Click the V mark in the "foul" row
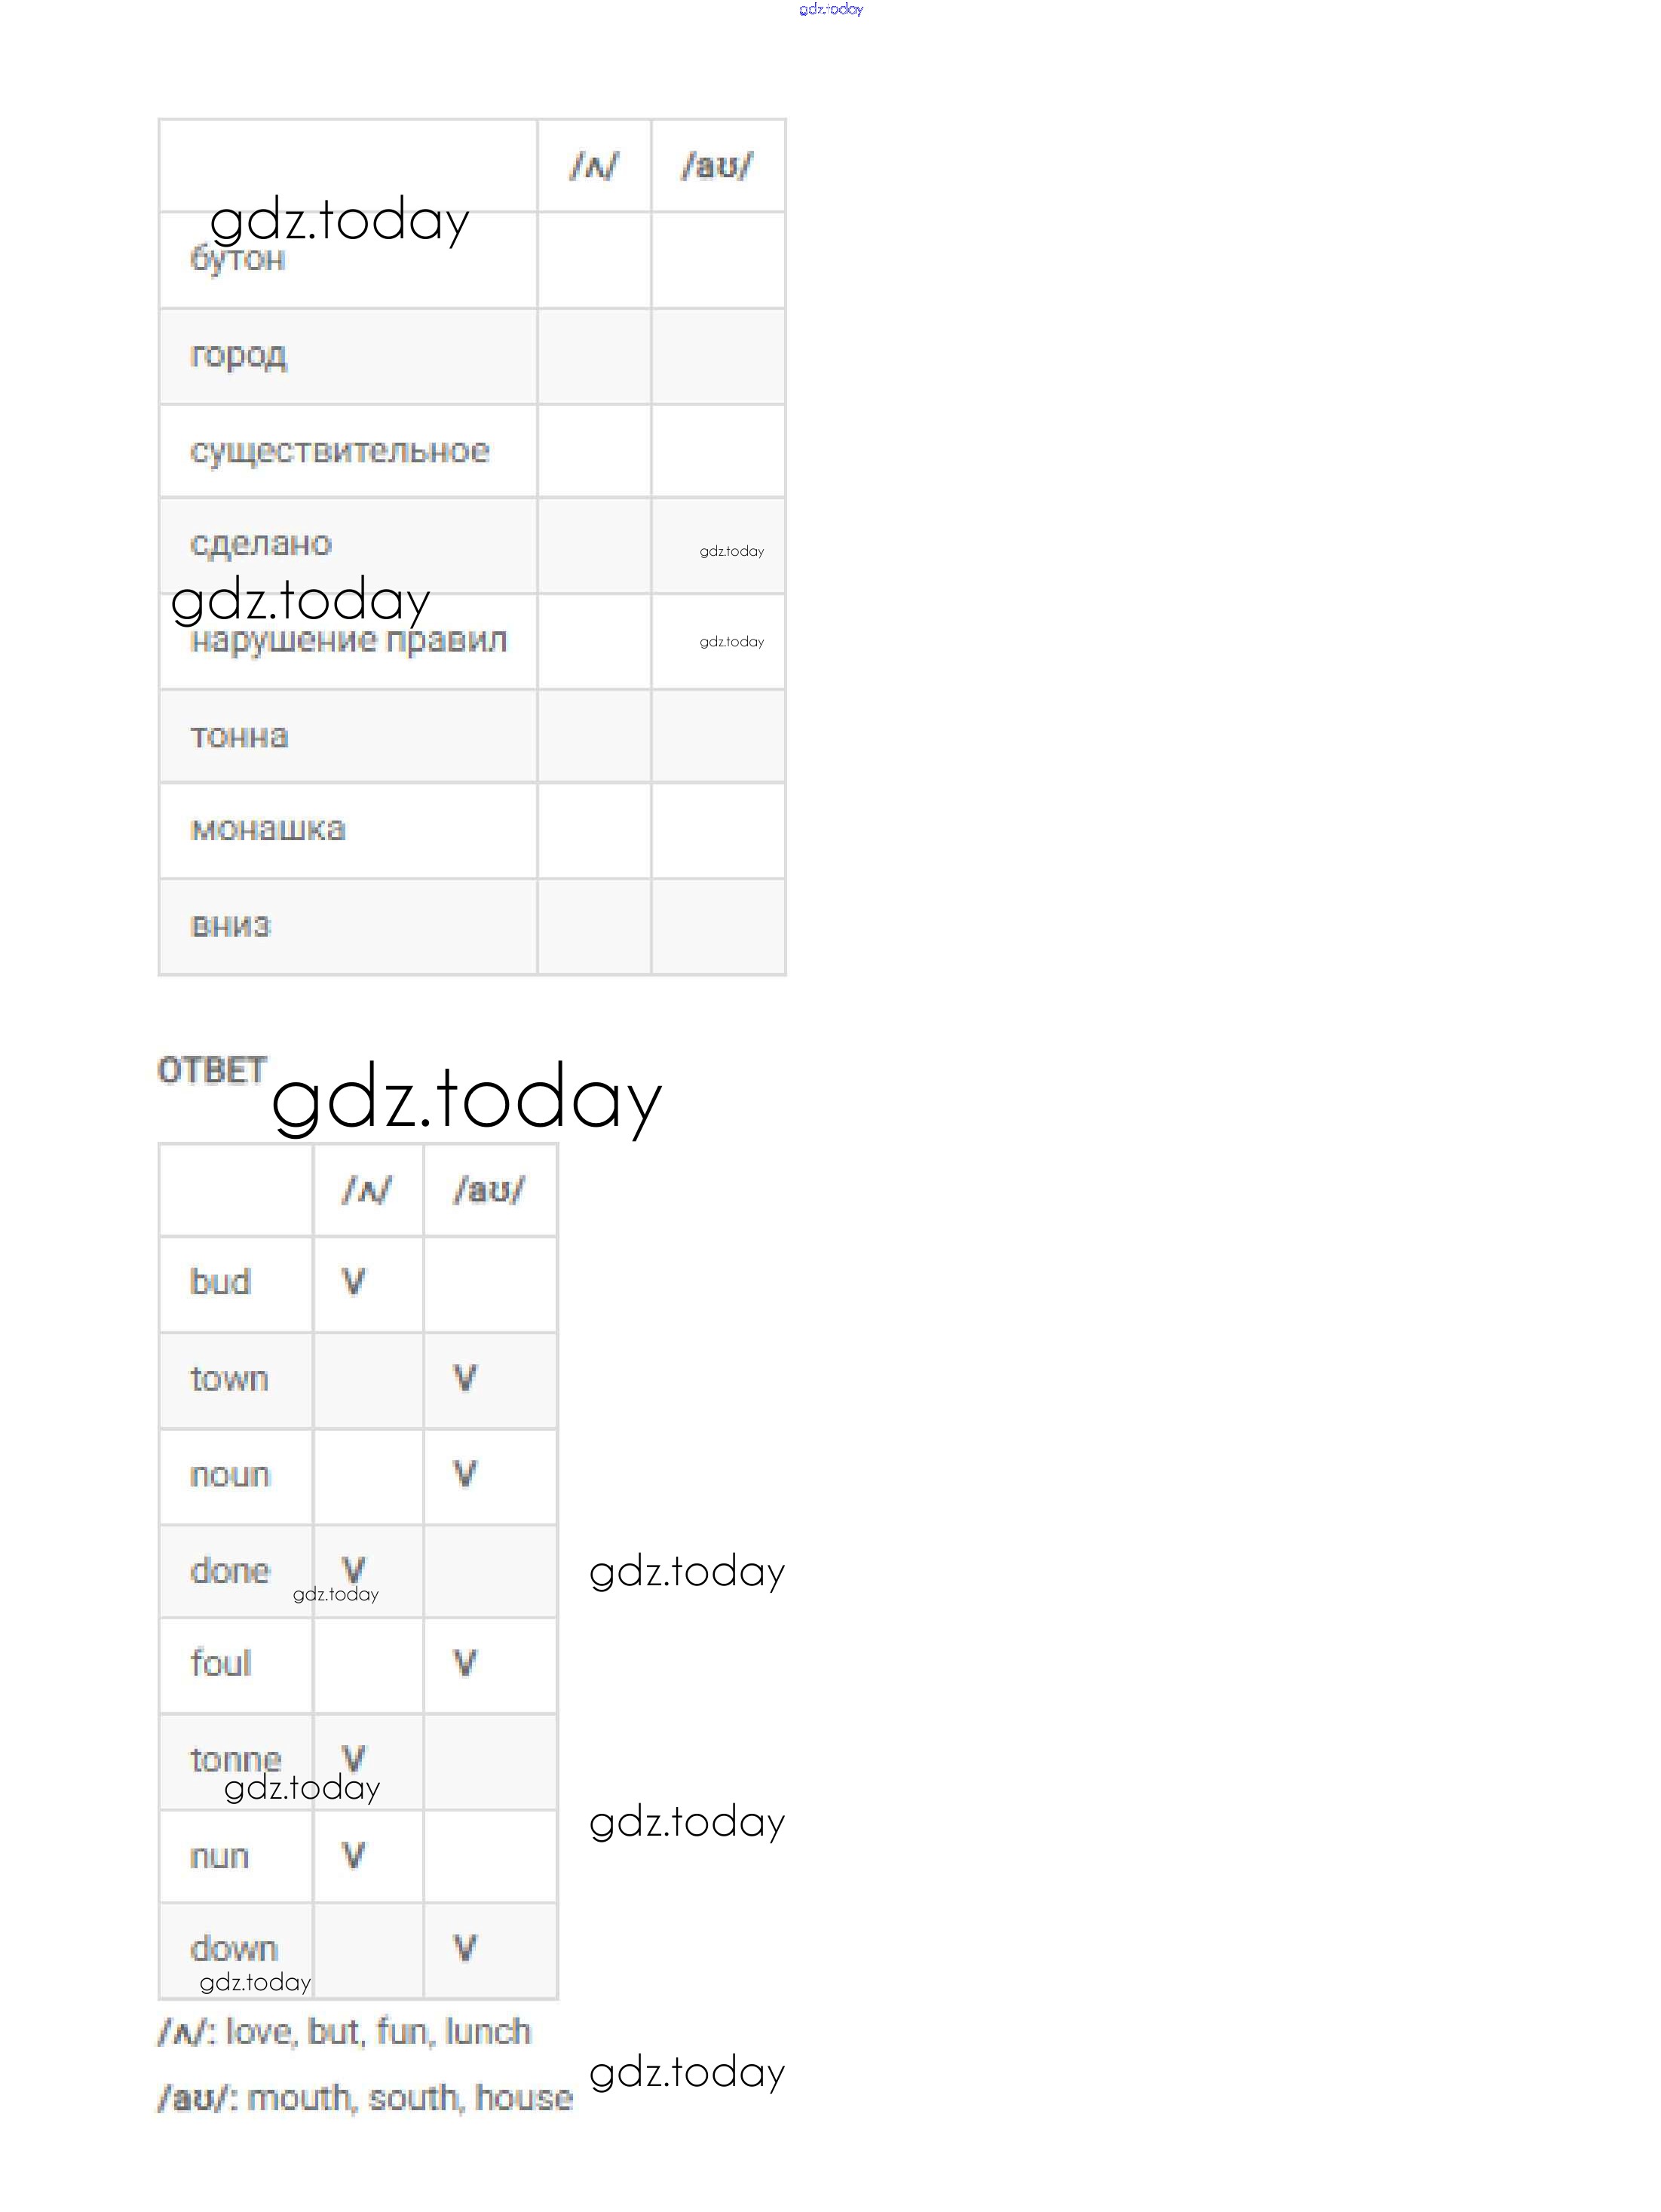The width and height of the screenshot is (1661, 2212). click(x=465, y=1663)
